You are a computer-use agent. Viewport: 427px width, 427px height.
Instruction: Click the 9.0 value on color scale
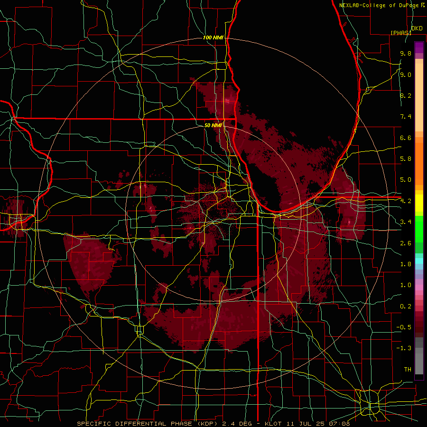406,74
